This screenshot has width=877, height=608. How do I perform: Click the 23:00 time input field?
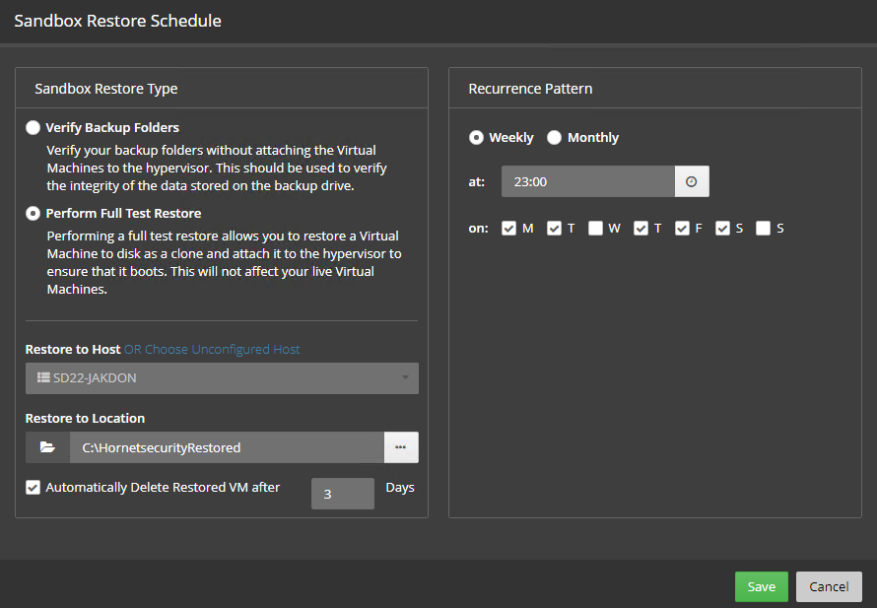pyautogui.click(x=587, y=182)
